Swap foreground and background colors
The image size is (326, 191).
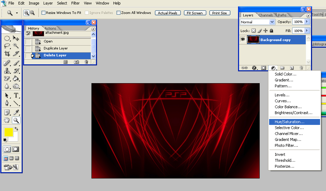[x=16, y=129]
